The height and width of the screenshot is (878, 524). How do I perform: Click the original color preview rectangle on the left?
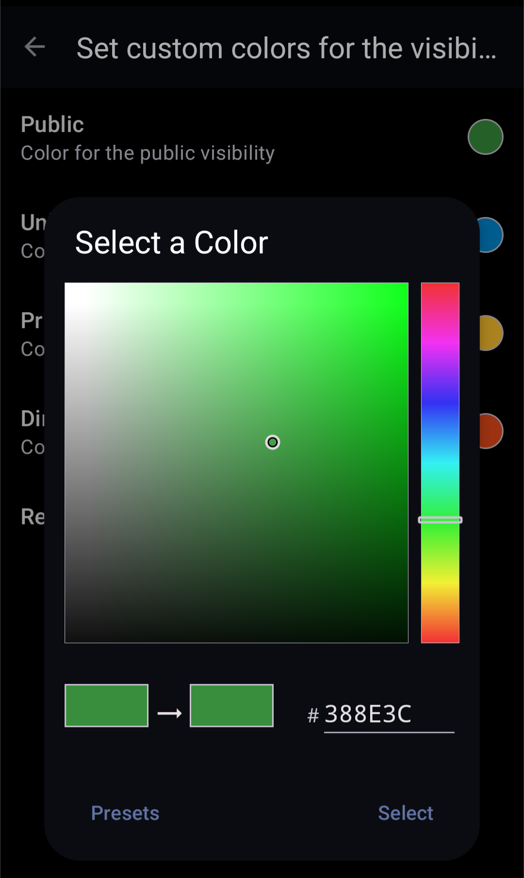coord(106,706)
